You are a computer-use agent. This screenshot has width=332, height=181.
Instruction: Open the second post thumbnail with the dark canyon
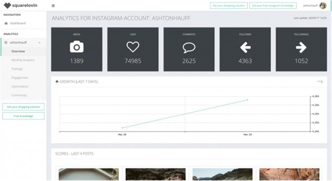[156, 174]
